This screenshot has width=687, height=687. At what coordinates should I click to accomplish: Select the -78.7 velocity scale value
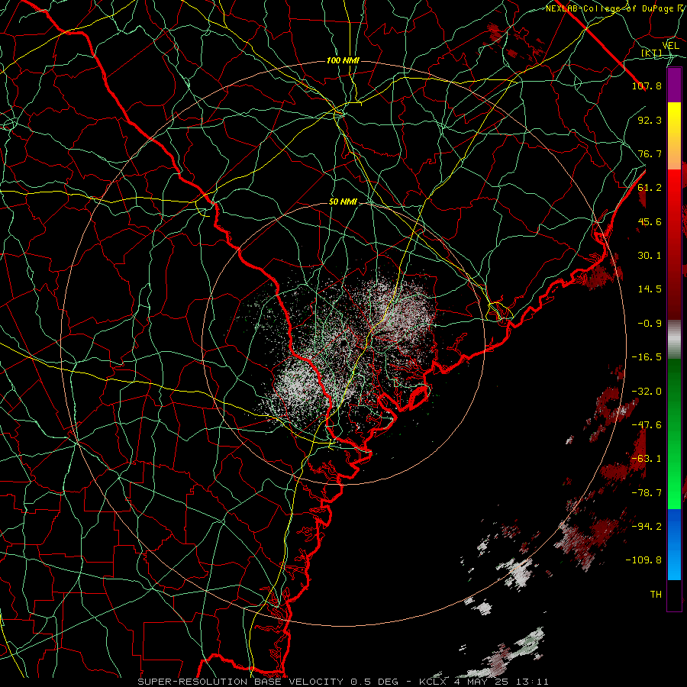pyautogui.click(x=647, y=493)
